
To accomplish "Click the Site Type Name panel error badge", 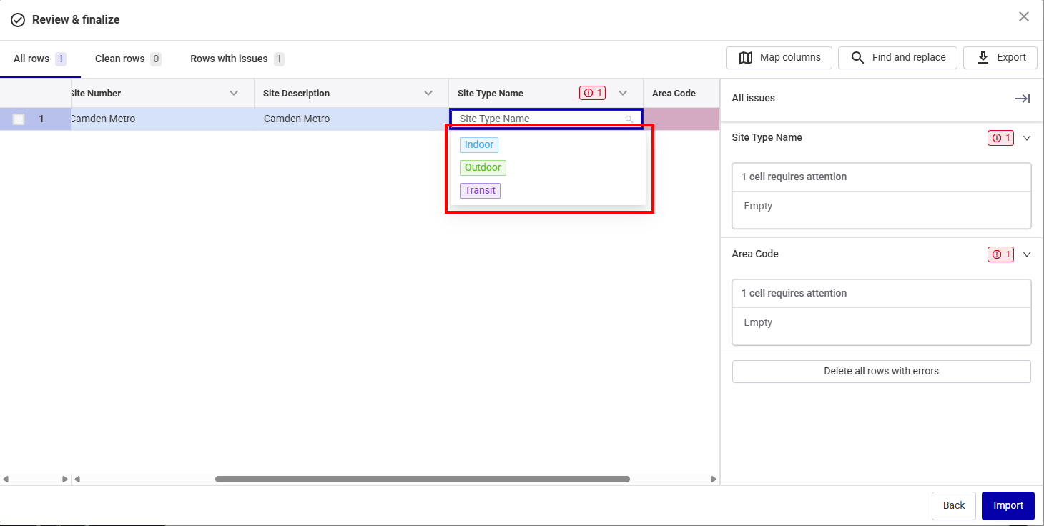I will pyautogui.click(x=1000, y=138).
